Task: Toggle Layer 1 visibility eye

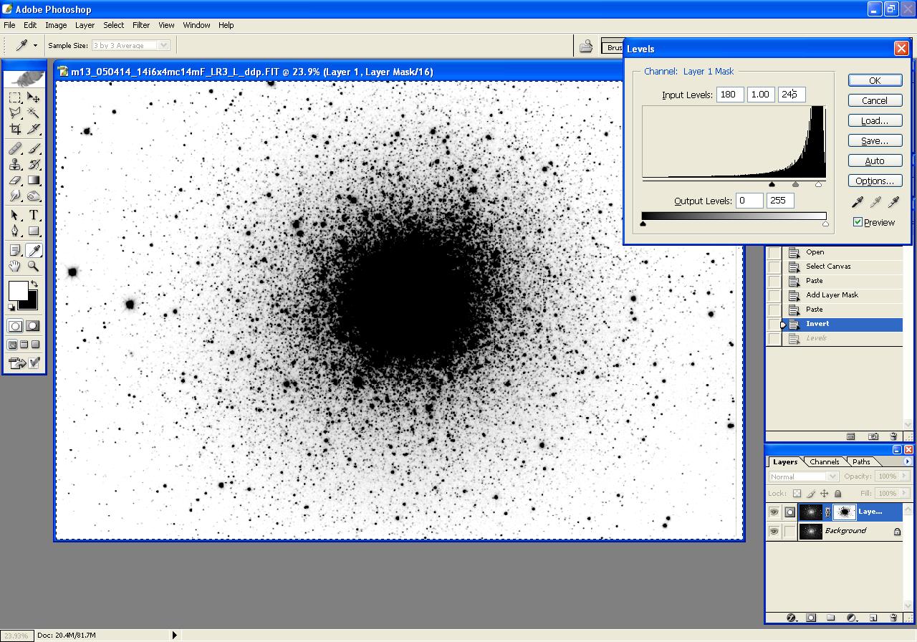Action: point(774,512)
